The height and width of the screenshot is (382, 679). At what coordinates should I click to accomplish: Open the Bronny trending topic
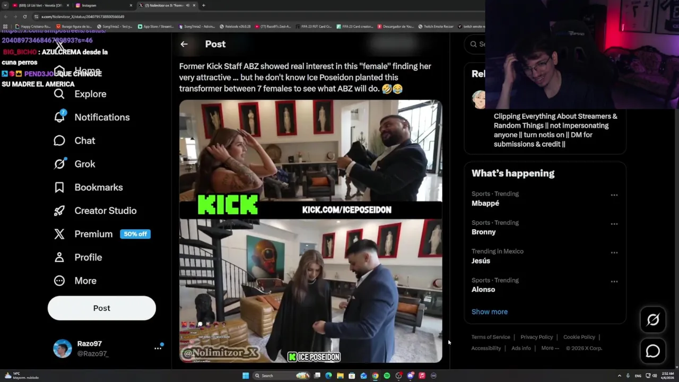tap(545, 227)
